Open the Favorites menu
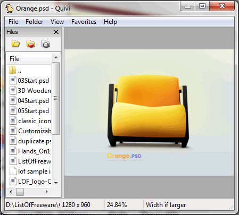The width and height of the screenshot is (239, 215). click(x=84, y=22)
